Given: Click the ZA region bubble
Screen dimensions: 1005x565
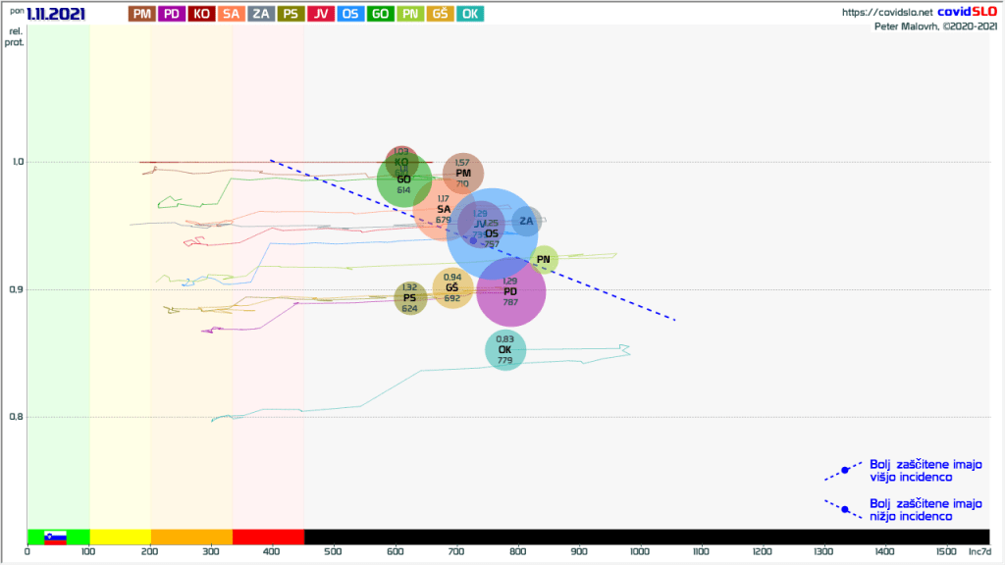Looking at the screenshot, I should [527, 222].
